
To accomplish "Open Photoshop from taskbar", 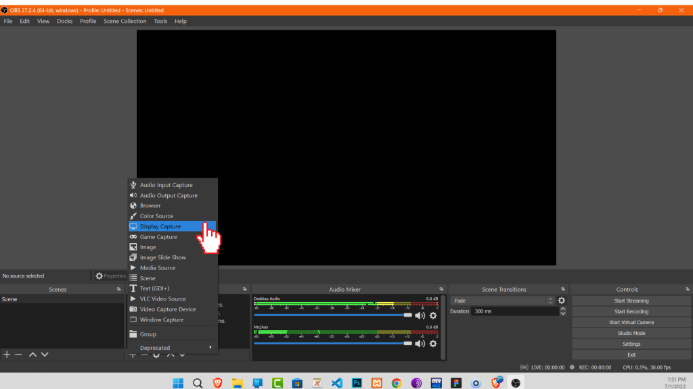I will point(357,383).
